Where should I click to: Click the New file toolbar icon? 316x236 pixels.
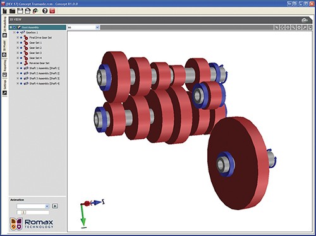point(4,11)
